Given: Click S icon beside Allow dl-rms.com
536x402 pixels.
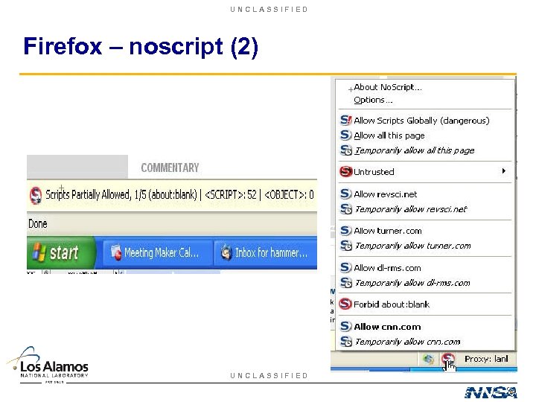Looking at the screenshot, I should [x=345, y=267].
